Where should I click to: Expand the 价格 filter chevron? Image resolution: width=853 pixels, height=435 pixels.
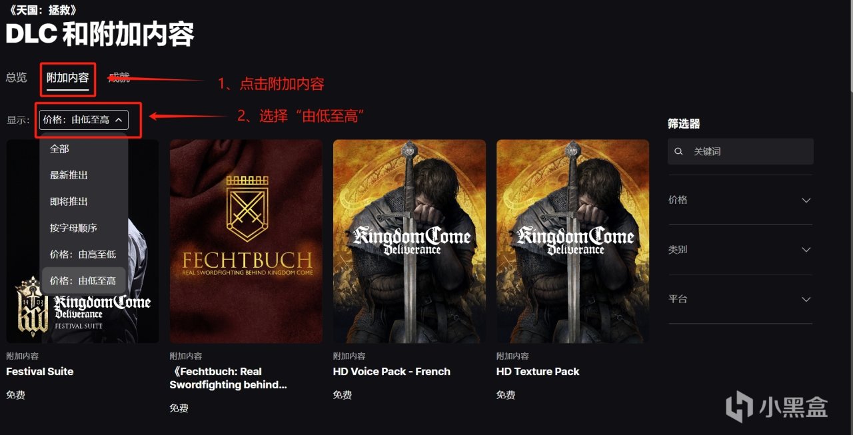(806, 200)
